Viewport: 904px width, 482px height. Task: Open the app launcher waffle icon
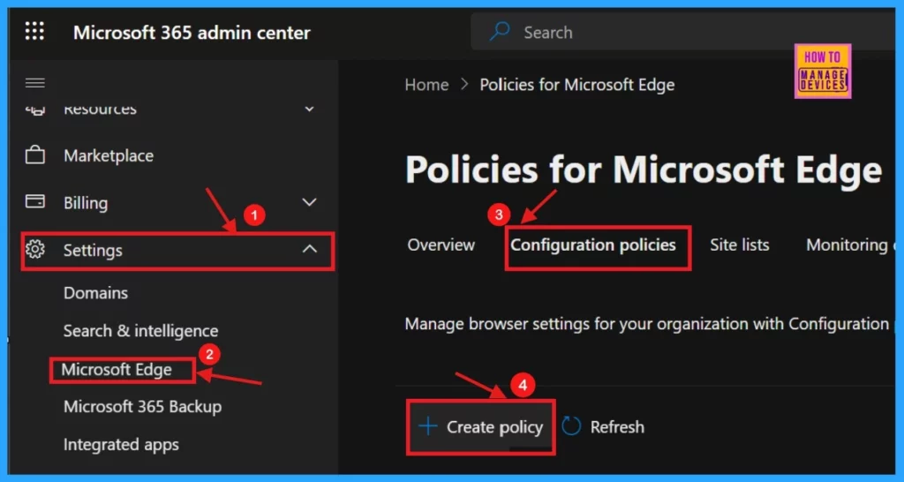pyautogui.click(x=34, y=31)
